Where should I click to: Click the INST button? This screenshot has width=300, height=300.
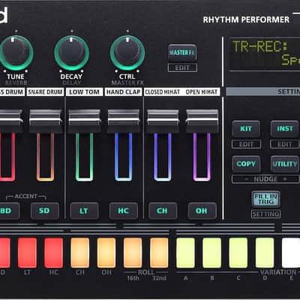(x=285, y=129)
